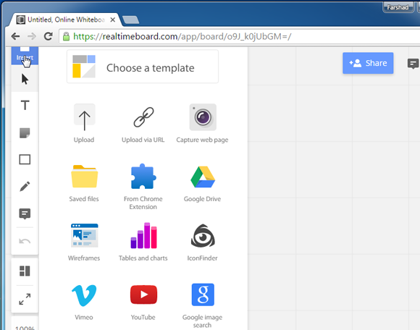Reload the page with refresh button
Image resolution: width=420 pixels, height=330 pixels.
pyautogui.click(x=49, y=36)
